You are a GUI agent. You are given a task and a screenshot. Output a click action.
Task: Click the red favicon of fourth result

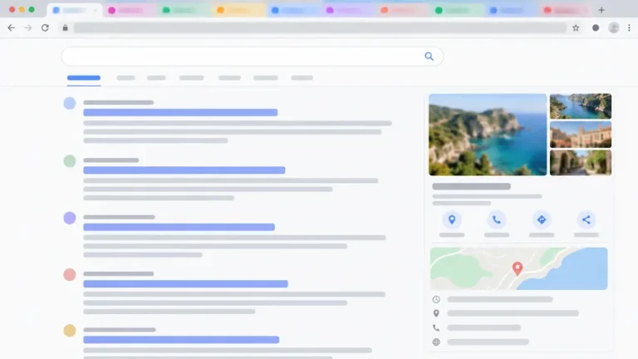tap(70, 274)
